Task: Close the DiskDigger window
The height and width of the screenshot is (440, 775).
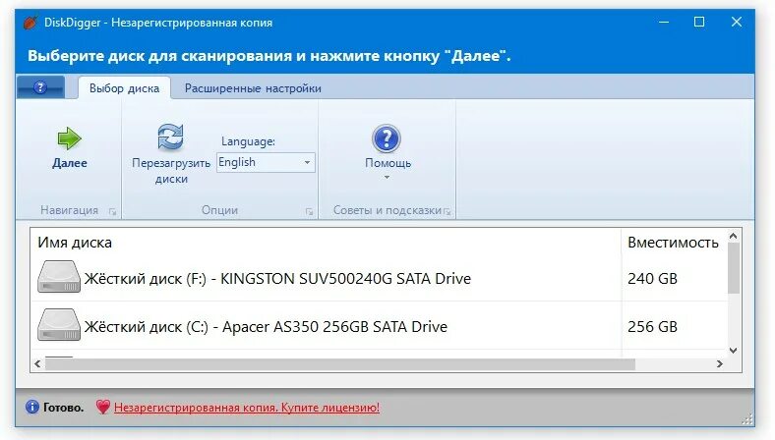Action: click(x=736, y=23)
